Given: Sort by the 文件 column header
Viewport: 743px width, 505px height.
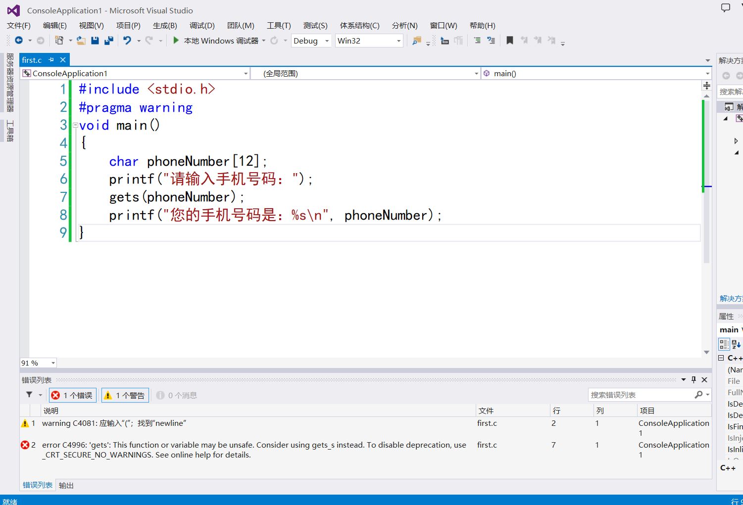Looking at the screenshot, I should (513, 411).
